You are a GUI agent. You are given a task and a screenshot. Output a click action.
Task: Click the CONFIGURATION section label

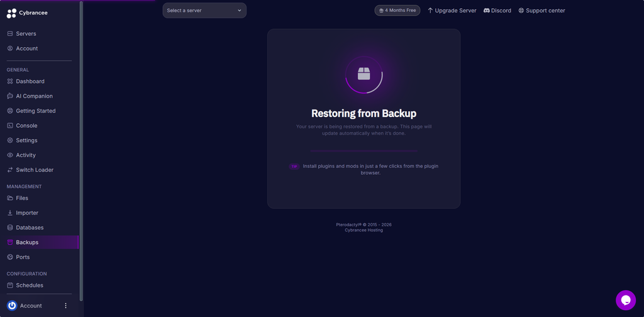click(x=26, y=274)
